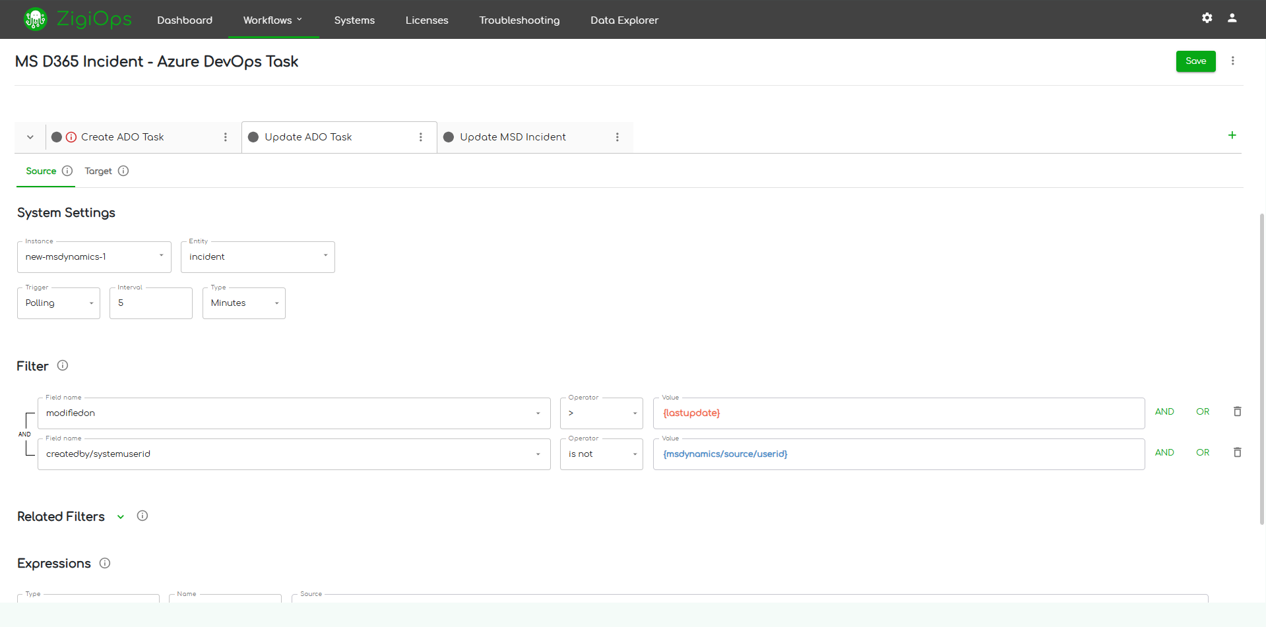Delete the createdby/systemuserid filter row
Screen dimensions: 1266x627
coord(1238,452)
